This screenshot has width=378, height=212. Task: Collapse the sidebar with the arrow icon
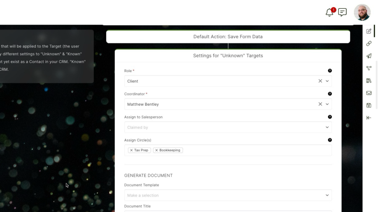(369, 118)
